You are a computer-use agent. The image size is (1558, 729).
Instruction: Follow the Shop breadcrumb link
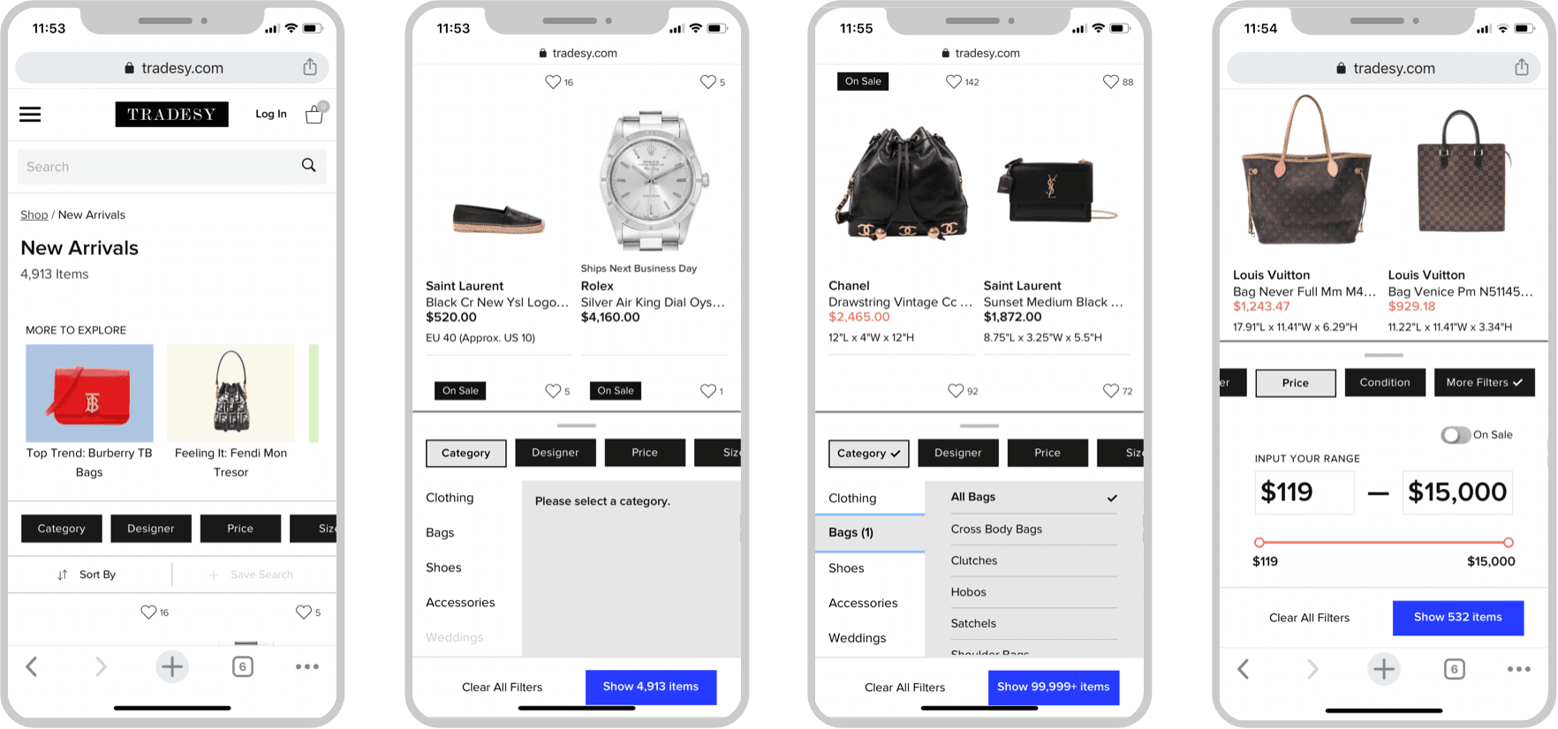point(34,214)
